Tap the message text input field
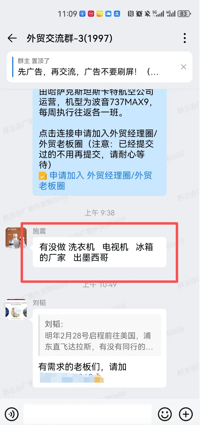 point(87,414)
